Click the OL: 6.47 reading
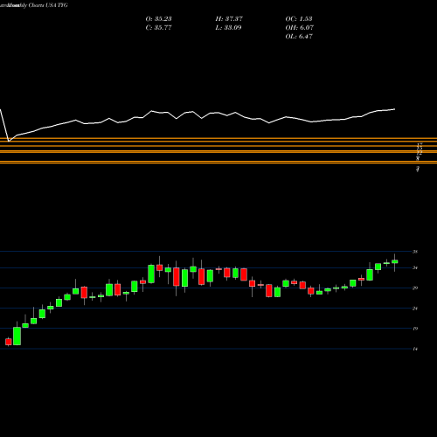 299,37
